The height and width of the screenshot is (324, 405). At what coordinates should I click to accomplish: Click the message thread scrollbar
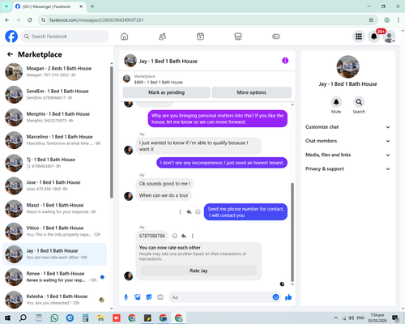tap(292, 232)
